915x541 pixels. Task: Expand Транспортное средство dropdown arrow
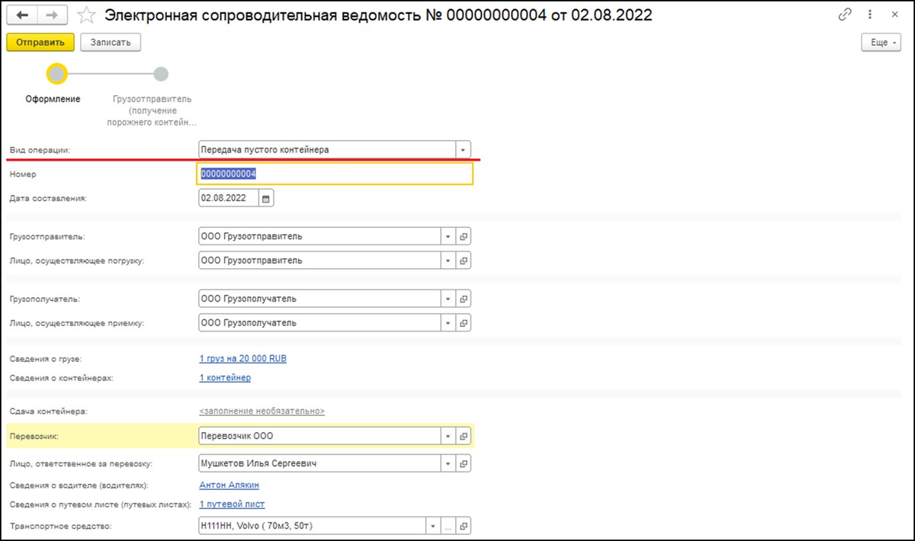pos(432,527)
